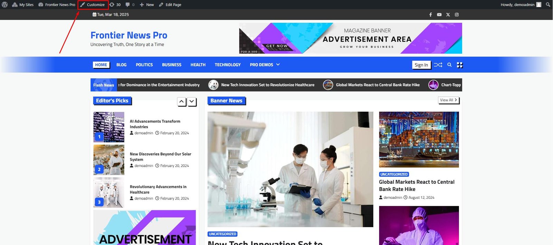553x245 pixels.
Task: Open the YouTube social icon
Action: tap(439, 14)
